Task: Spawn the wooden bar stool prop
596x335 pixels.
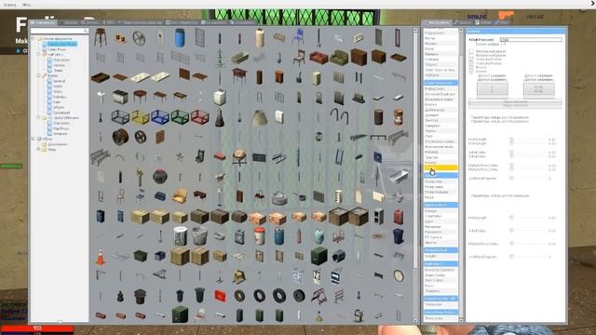Action: tap(101, 38)
